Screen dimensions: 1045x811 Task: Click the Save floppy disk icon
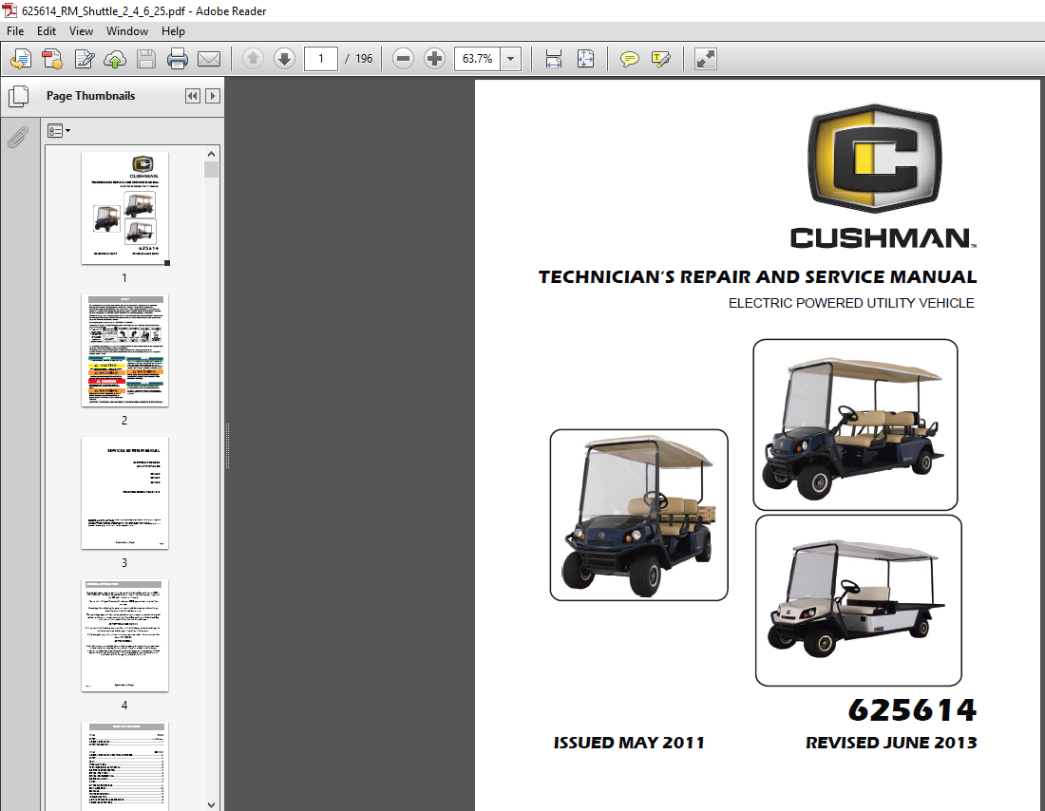146,59
